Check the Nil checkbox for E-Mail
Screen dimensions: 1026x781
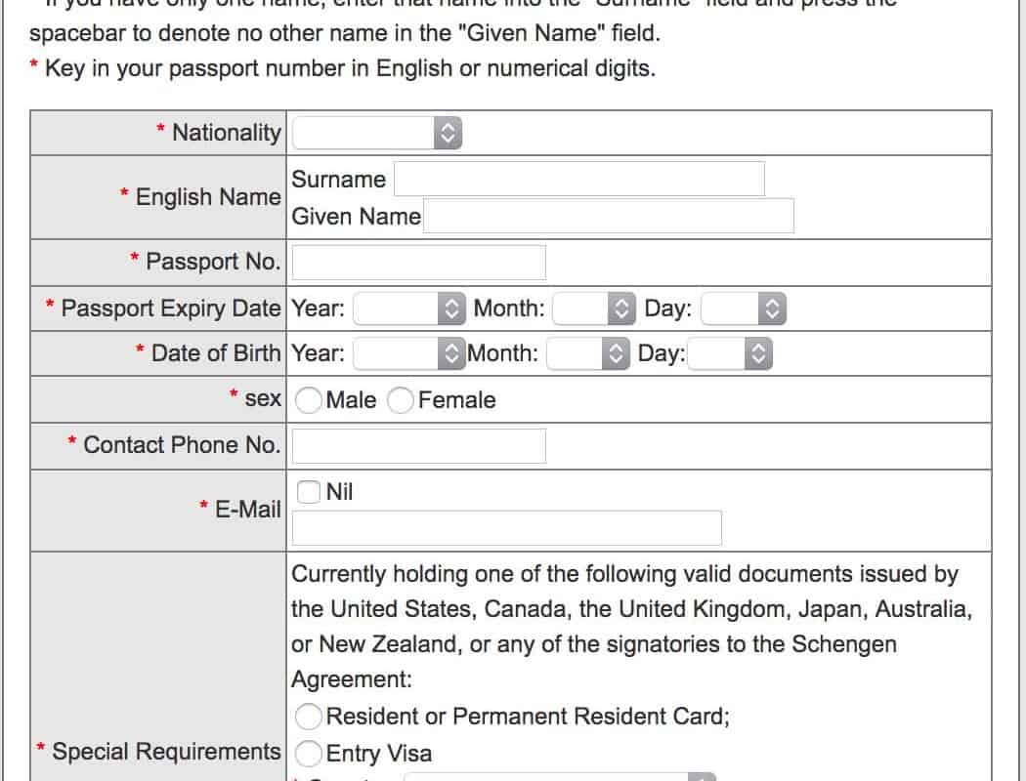pyautogui.click(x=309, y=492)
